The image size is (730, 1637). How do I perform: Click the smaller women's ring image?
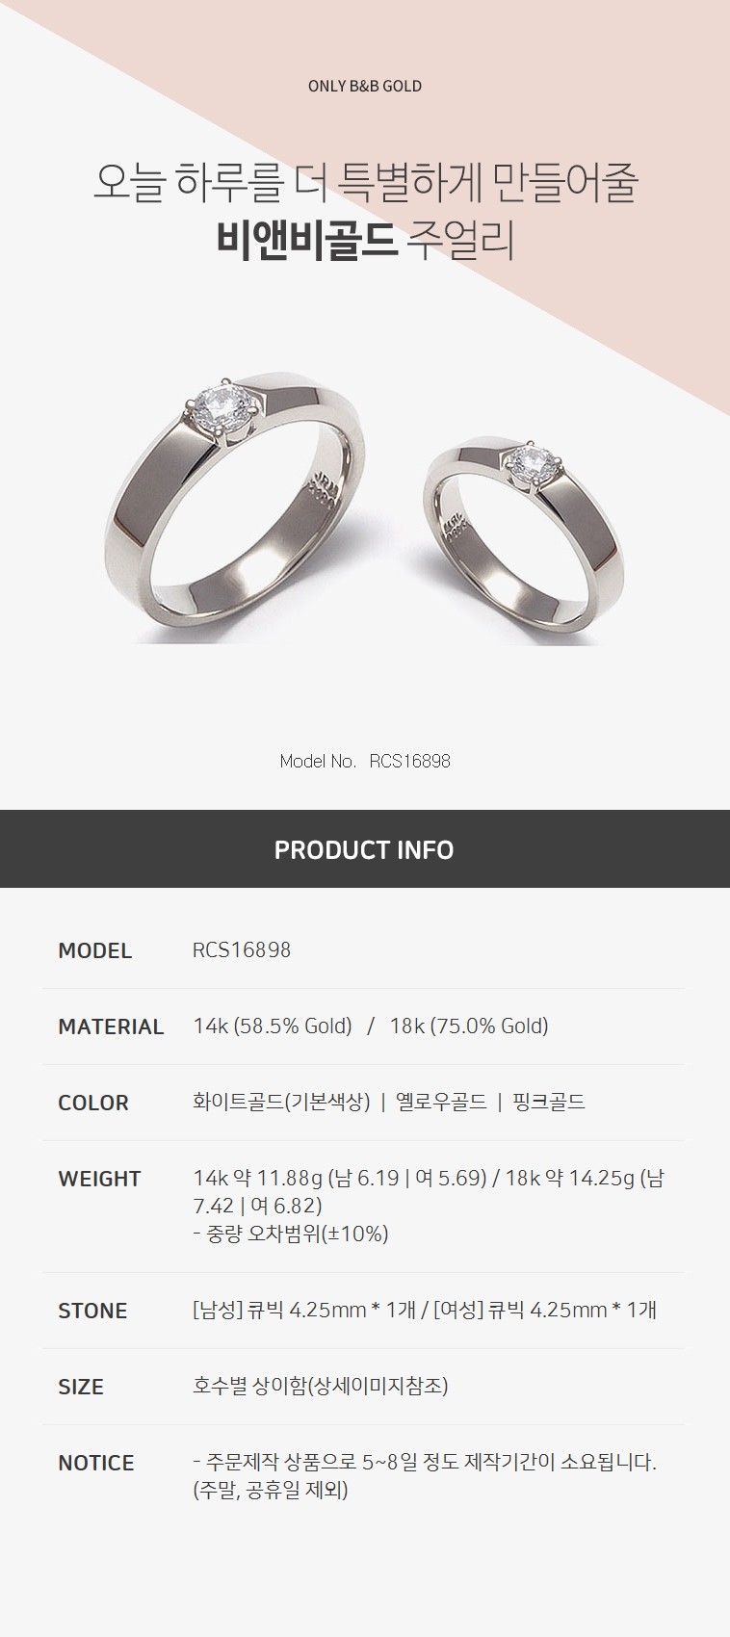pos(524,540)
